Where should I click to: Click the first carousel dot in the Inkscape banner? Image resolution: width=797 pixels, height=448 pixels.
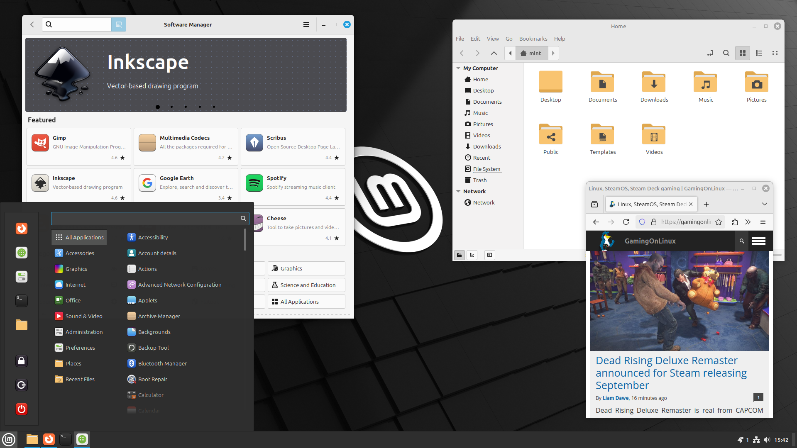(x=158, y=107)
